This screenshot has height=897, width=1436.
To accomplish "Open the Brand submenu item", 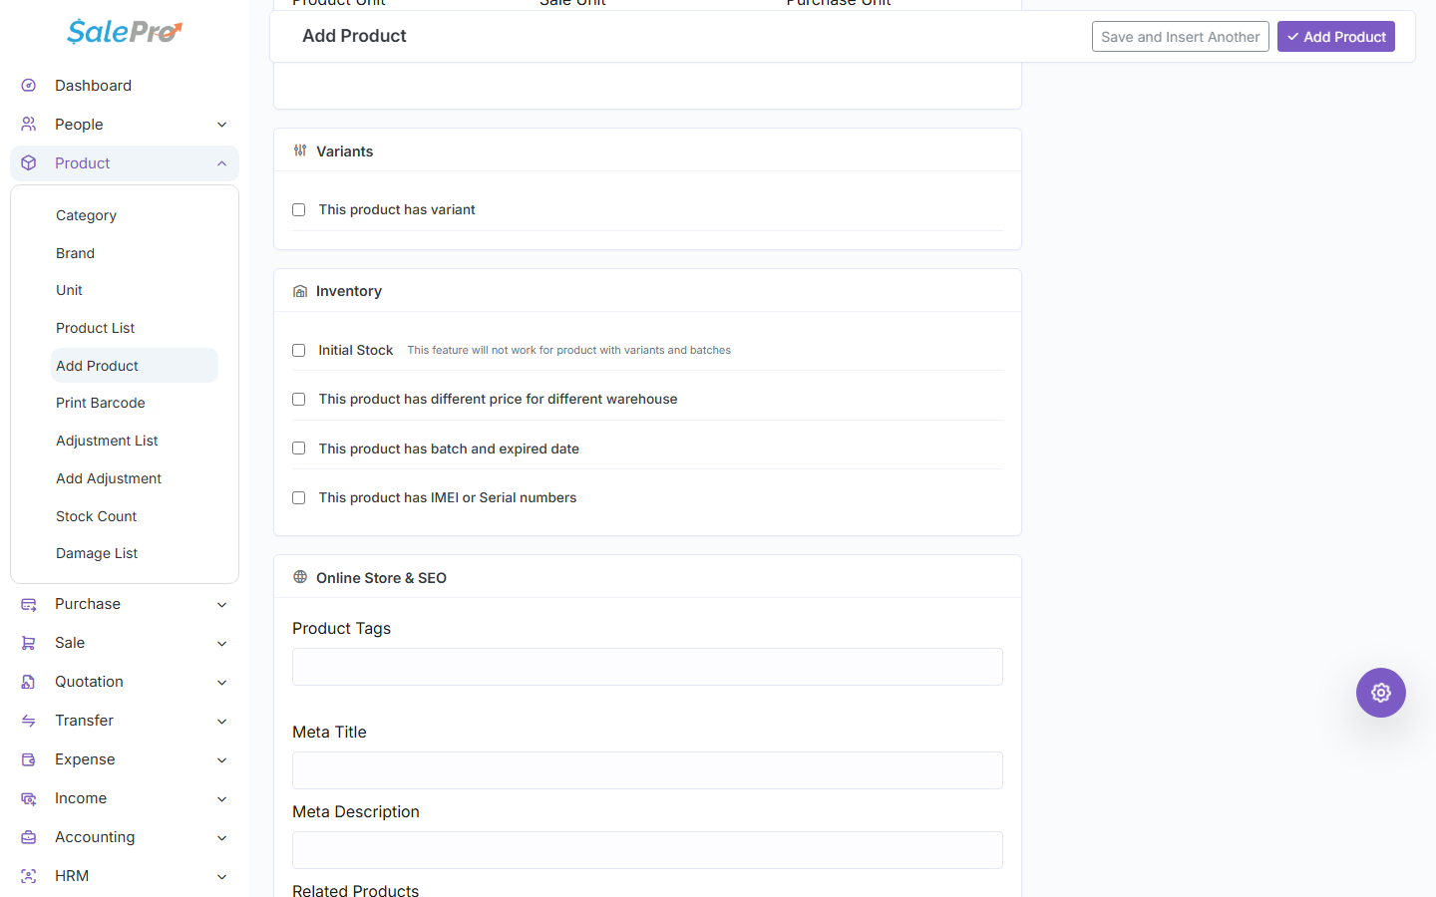I will [x=76, y=253].
